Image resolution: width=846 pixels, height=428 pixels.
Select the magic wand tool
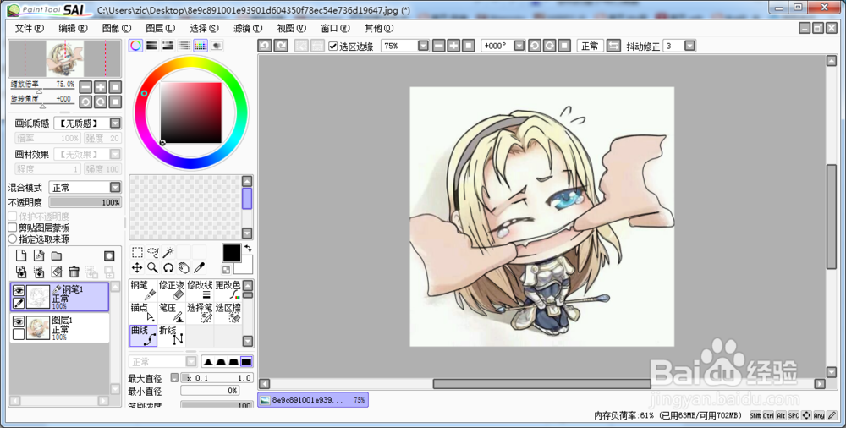[168, 253]
